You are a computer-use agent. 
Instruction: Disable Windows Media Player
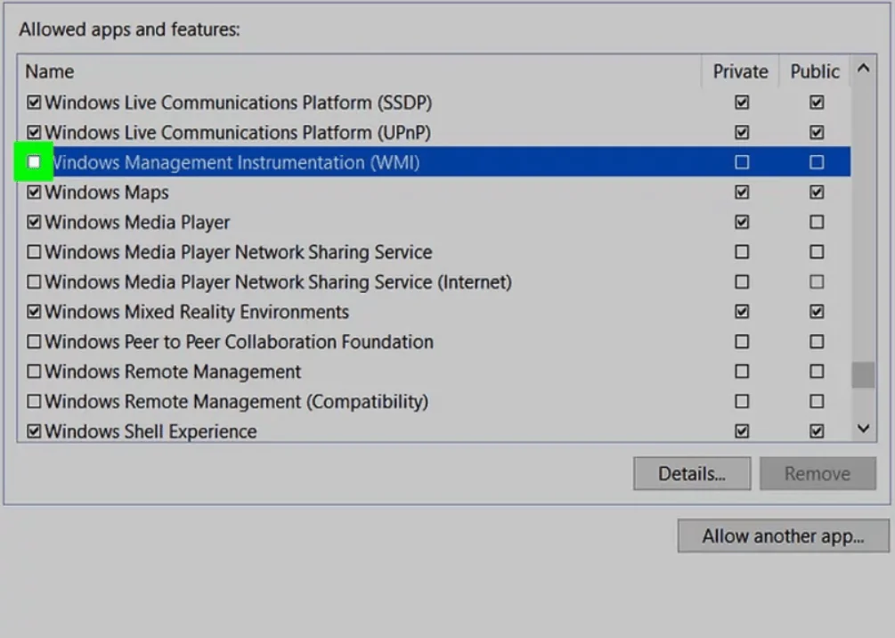point(33,222)
